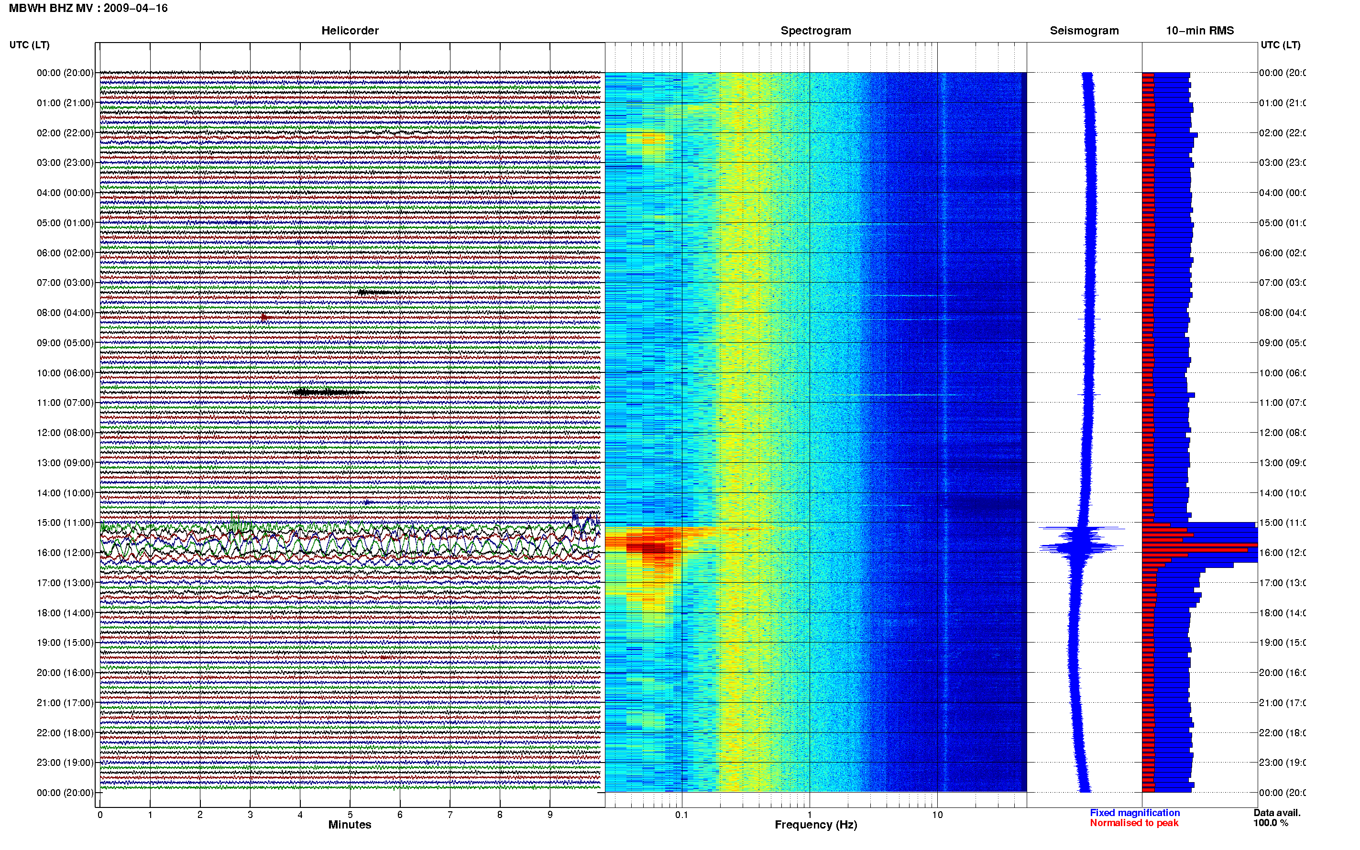Screen dimensions: 1360x850
Task: Click the left '23:00 (19:00)' time label
Action: point(65,763)
